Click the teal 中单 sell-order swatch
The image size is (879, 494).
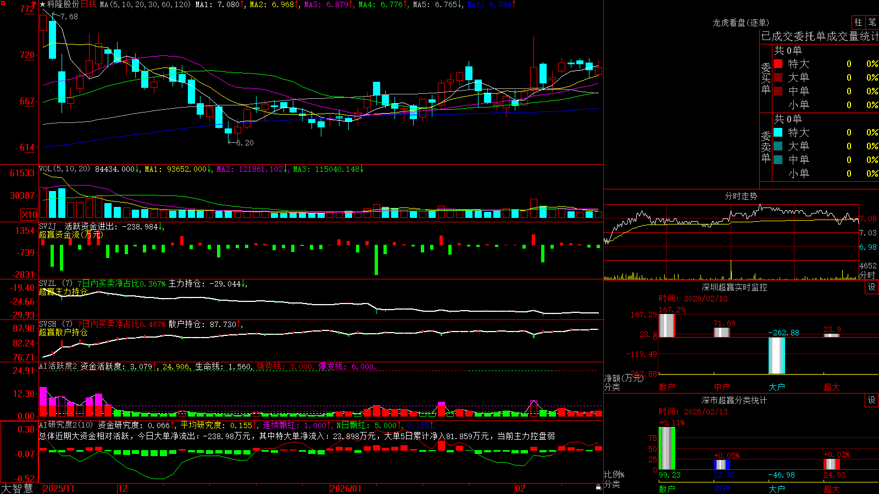tap(778, 160)
